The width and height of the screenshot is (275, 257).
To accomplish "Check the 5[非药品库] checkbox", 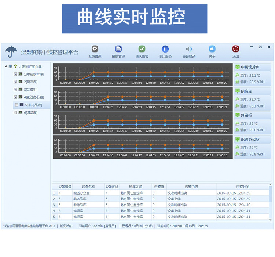I will (16, 105).
